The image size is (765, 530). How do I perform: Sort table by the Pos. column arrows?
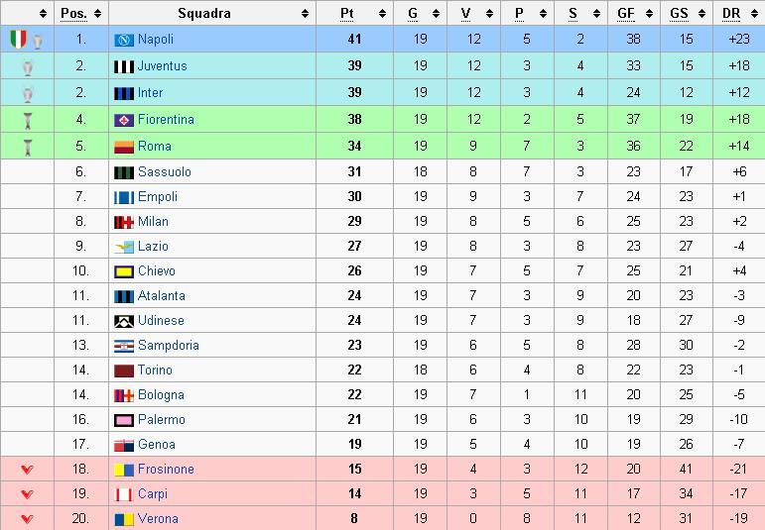tap(97, 14)
